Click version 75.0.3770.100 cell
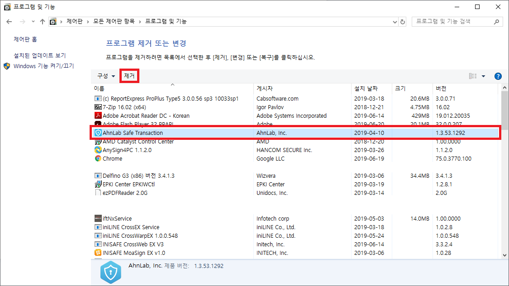This screenshot has width=509, height=286. coord(453,158)
